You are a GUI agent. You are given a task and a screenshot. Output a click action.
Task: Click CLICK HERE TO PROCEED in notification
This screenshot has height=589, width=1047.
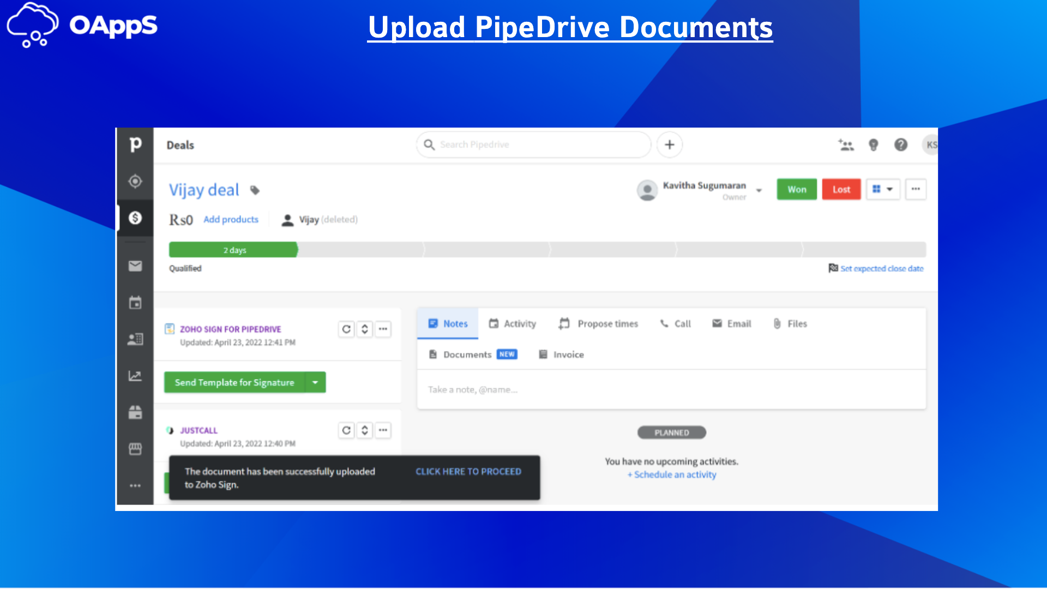[x=468, y=471]
